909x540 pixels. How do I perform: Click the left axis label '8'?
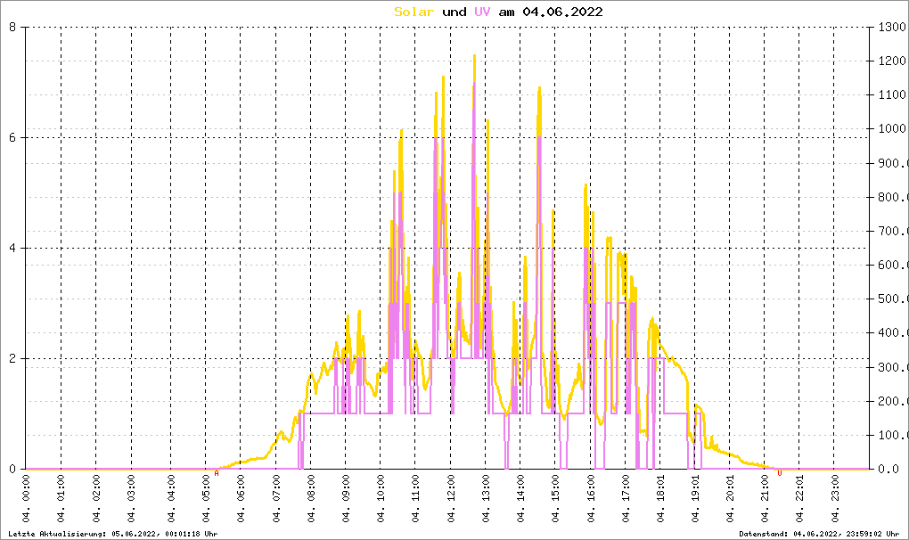(12, 28)
